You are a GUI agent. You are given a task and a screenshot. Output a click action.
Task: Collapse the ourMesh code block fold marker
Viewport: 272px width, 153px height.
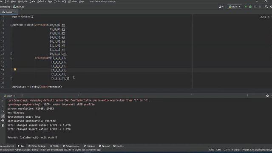pyautogui.click(x=11, y=25)
